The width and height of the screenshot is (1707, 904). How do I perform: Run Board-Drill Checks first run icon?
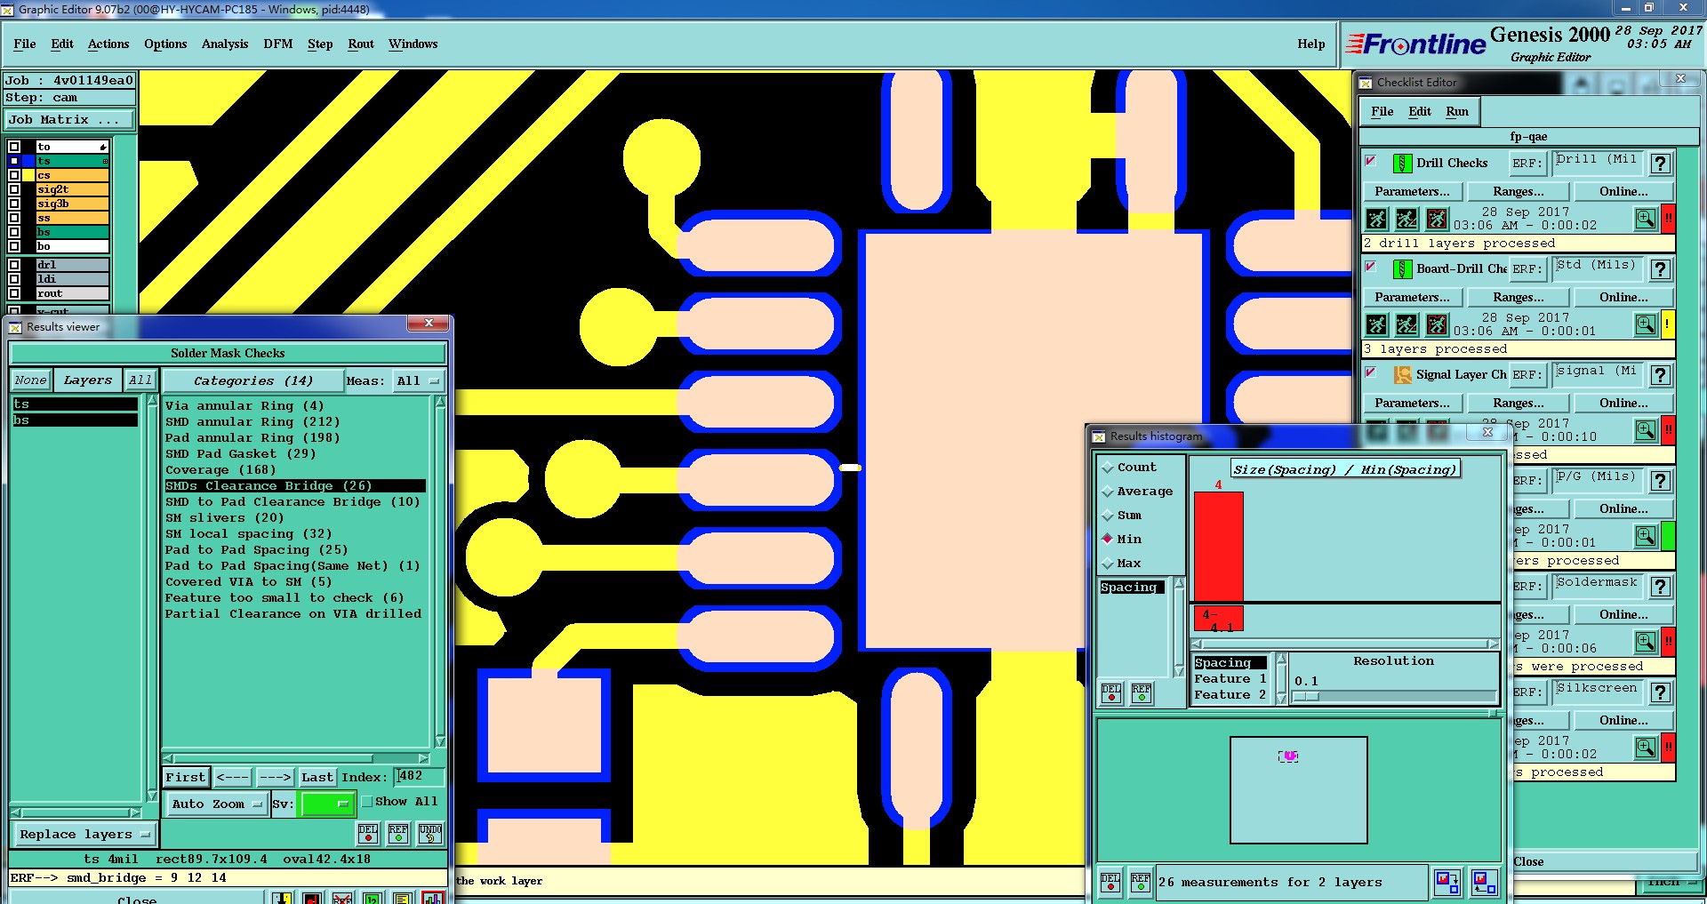1376,324
